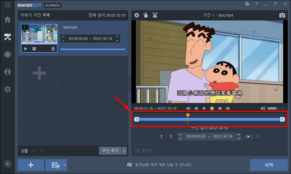Click the orange playhead marker
Screen dimensions: 291x174
click(x=188, y=116)
